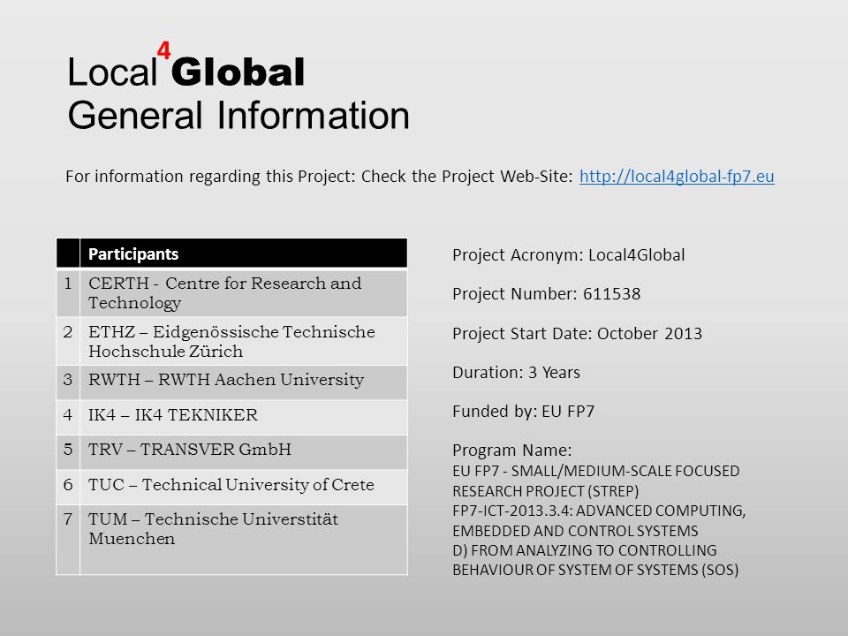Select 'EU FP7 - SMALL/MEDIUM-SCALE FOCUSED' line
The image size is (848, 636).
pos(595,471)
